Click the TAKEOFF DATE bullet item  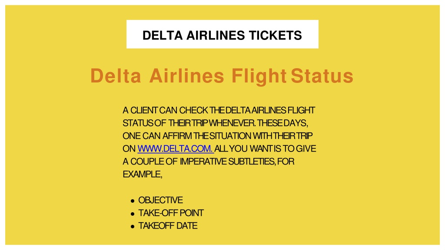(168, 226)
